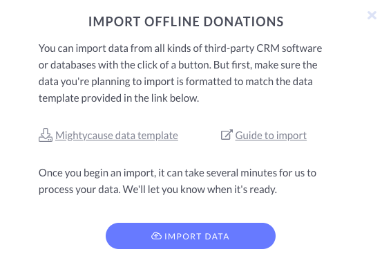Click the paragraph about third-party CRM software
This screenshot has width=382, height=265.
tap(180, 73)
